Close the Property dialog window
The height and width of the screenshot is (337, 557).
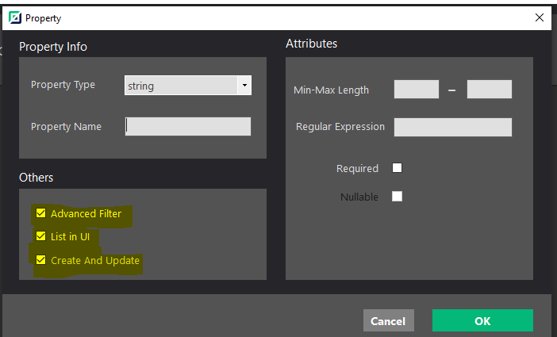(540, 17)
